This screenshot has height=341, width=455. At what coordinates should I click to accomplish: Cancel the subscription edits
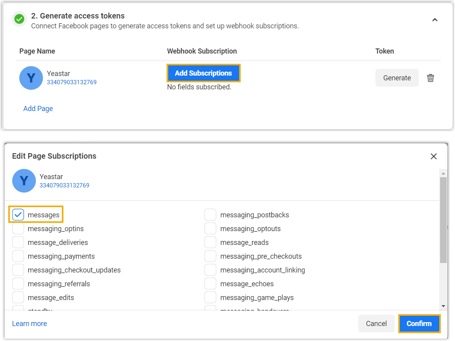[x=376, y=324]
